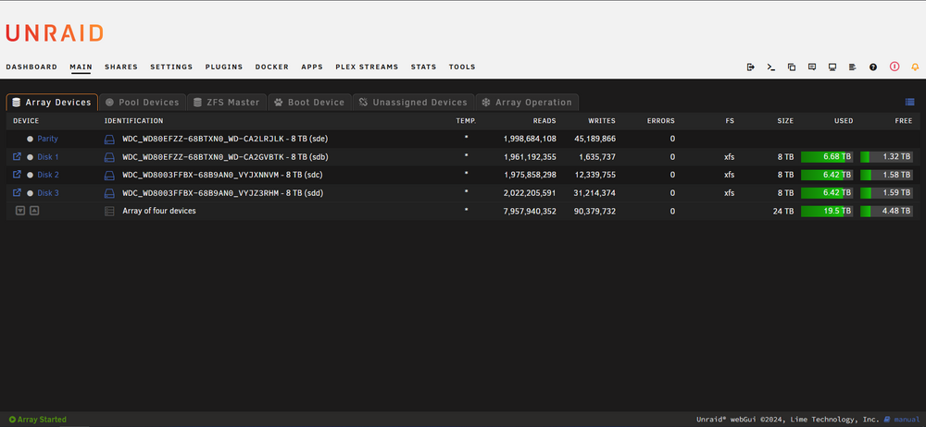926x427 pixels.
Task: Click the IDENTIFICATION column header
Action: click(x=133, y=121)
